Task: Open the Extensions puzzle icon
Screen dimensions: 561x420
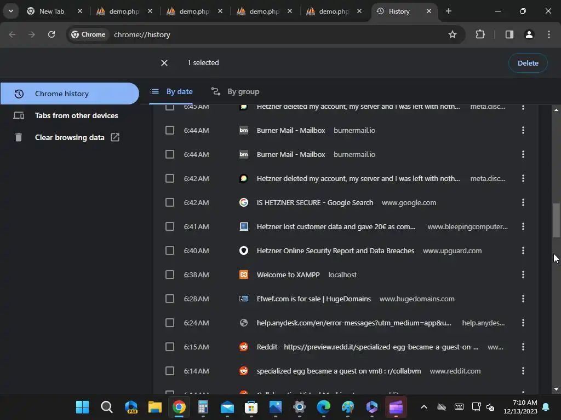Action: (x=480, y=34)
